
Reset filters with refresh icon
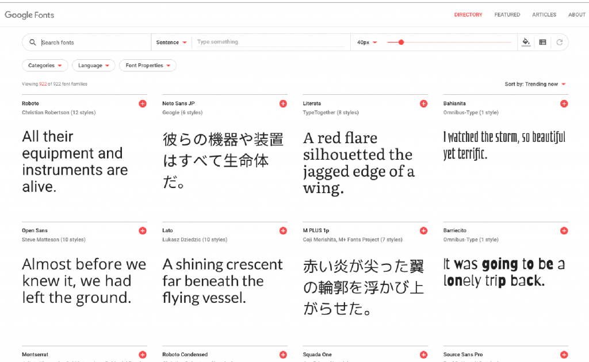[559, 42]
